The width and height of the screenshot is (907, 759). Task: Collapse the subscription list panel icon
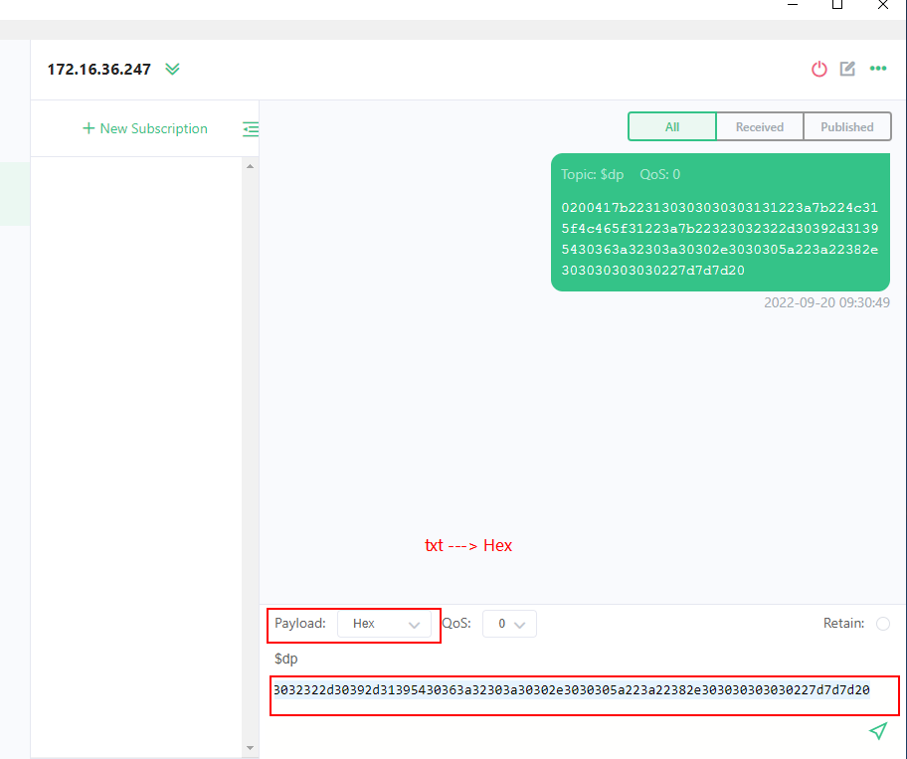(251, 128)
